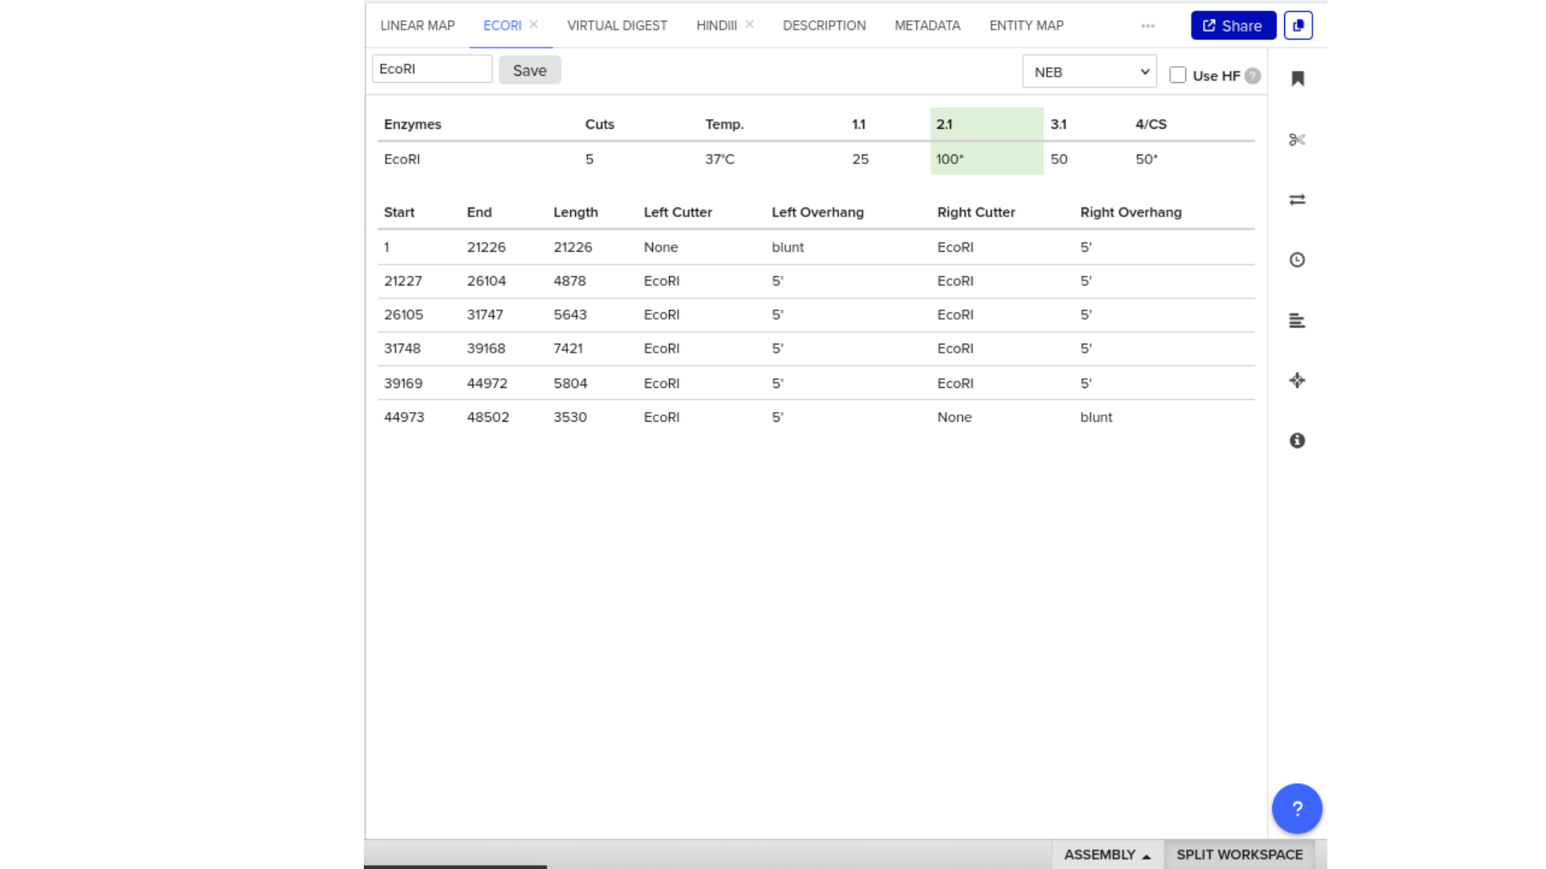Enable the Use HF checkbox

(x=1177, y=75)
